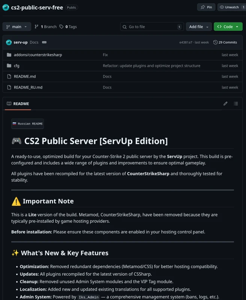The height and width of the screenshot is (300, 246).
Task: Click serv-up avatar in latest commit row
Action: [x=9, y=42]
